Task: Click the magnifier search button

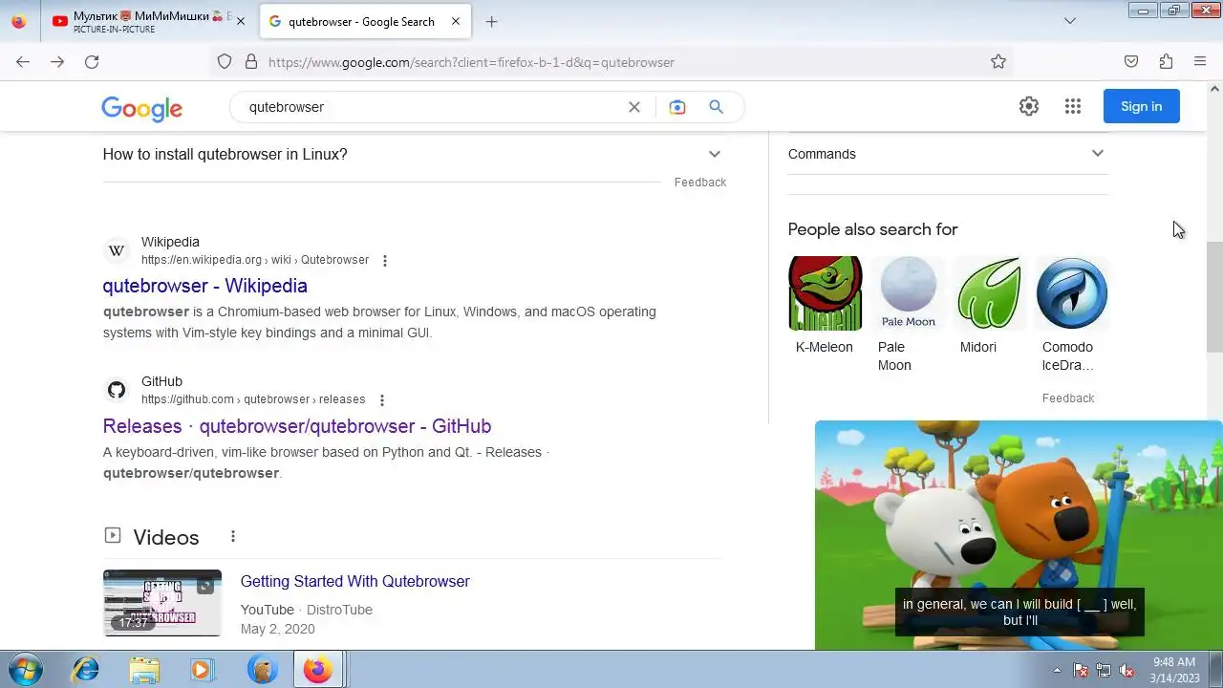Action: (716, 107)
